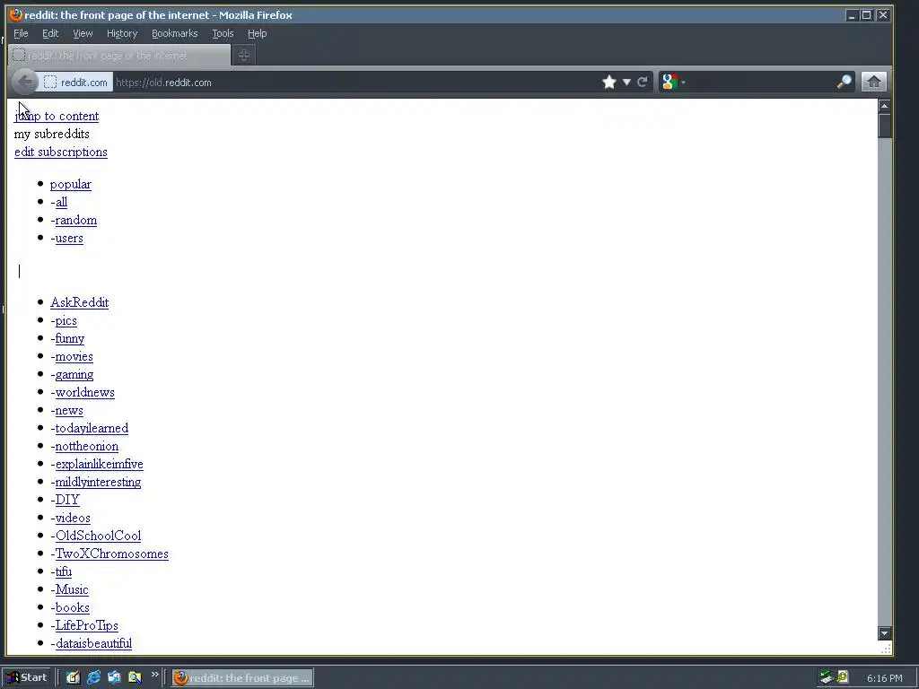Open the Music subreddit link
The width and height of the screenshot is (919, 689).
pos(72,589)
